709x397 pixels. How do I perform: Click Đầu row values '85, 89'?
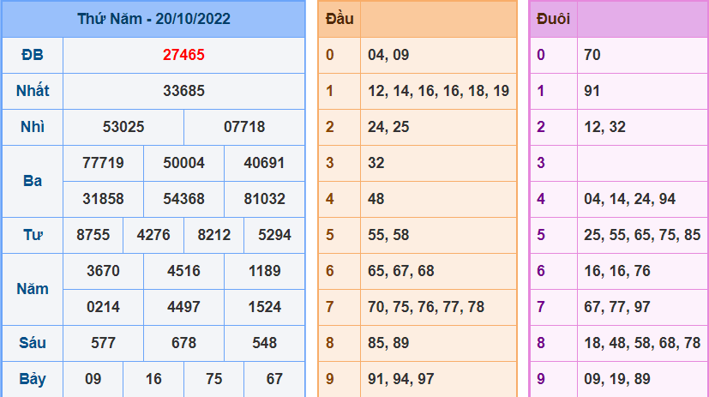point(388,343)
